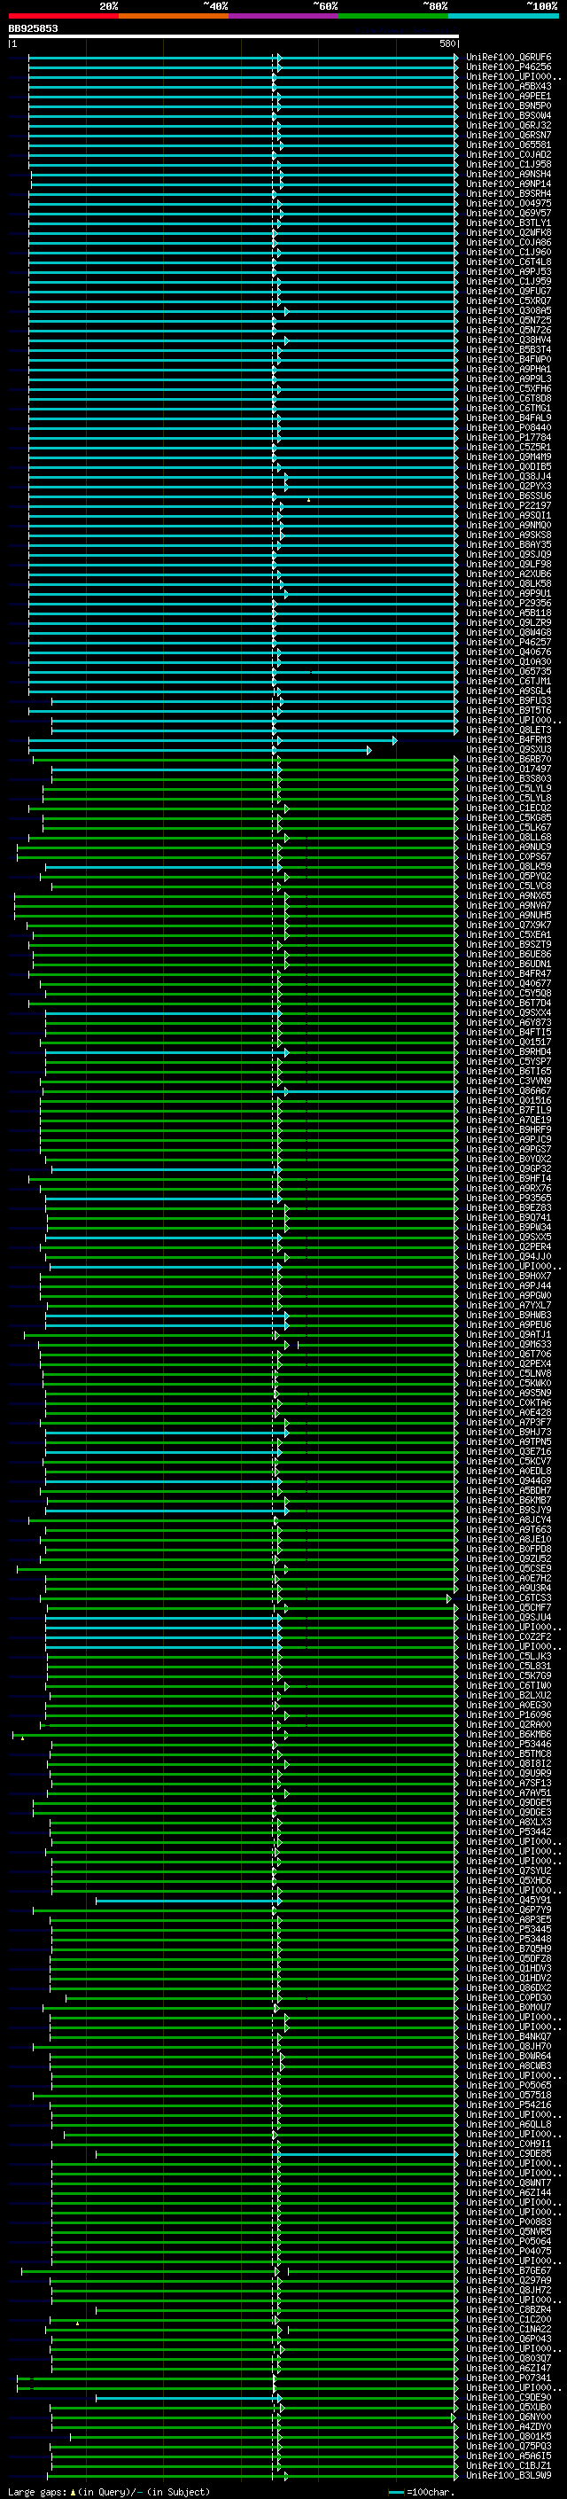Click UniRef100_C0JAD2 entry
The width and height of the screenshot is (567, 2499).
pyautogui.click(x=508, y=154)
